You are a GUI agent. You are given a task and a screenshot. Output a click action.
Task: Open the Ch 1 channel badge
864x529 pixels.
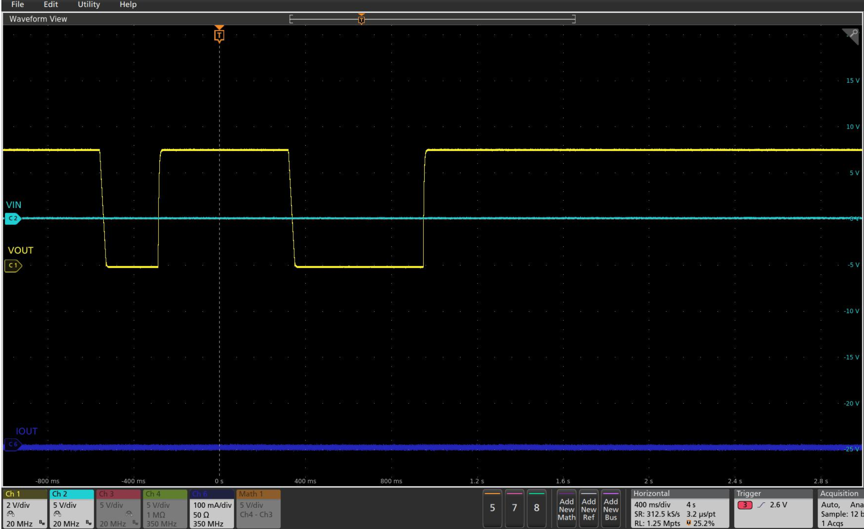pos(25,509)
